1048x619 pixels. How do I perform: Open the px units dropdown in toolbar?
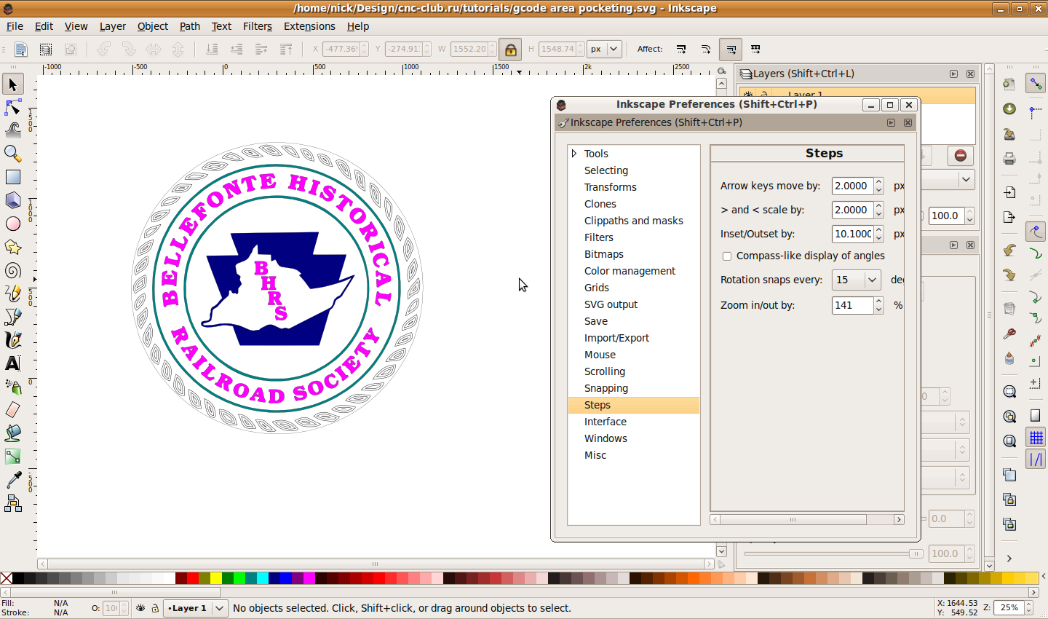click(x=604, y=50)
